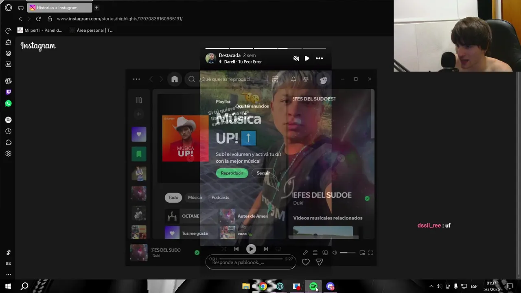The width and height of the screenshot is (521, 293).
Task: Click plus create button in Spotify library
Action: coord(139,114)
